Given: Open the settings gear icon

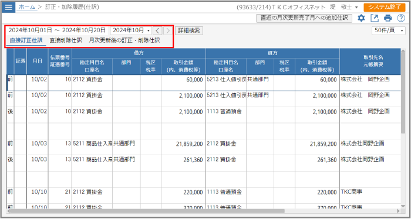Looking at the screenshot, I should click(361, 18).
